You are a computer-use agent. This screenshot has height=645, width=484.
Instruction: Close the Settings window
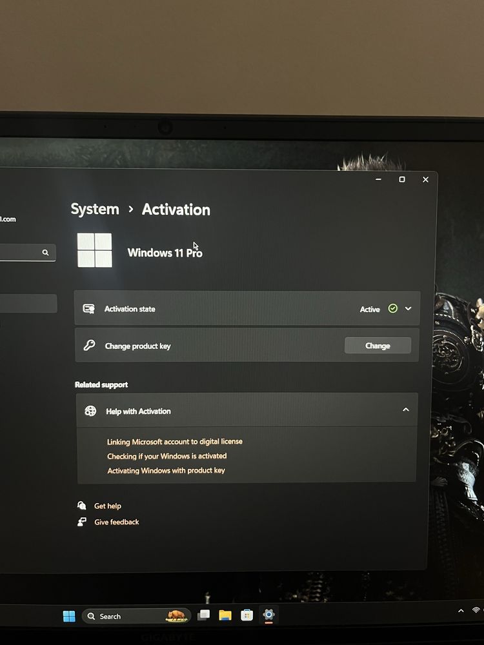pyautogui.click(x=425, y=179)
